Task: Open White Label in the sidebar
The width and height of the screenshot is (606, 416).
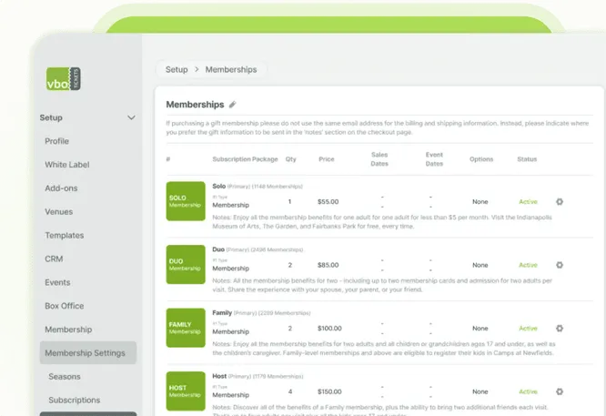Action: [x=67, y=165]
